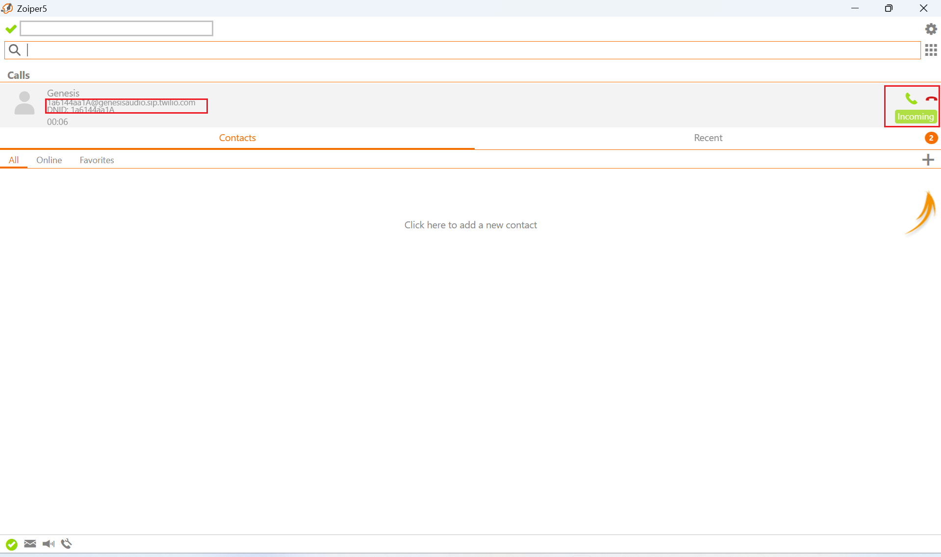Click the bottom-left green status circle
This screenshot has height=557, width=941.
coord(11,544)
